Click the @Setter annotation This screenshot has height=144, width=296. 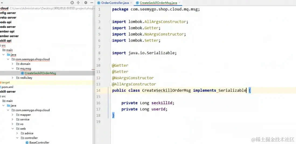pyautogui.click(x=120, y=72)
